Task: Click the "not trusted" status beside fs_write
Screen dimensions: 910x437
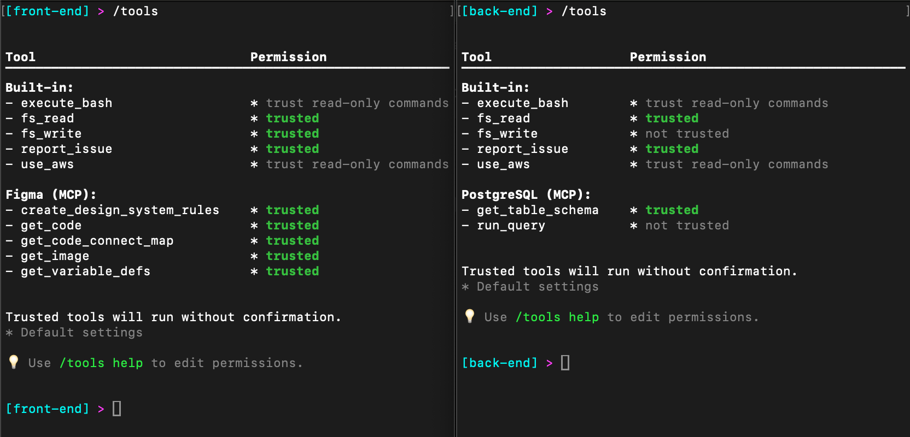Action: click(x=687, y=134)
